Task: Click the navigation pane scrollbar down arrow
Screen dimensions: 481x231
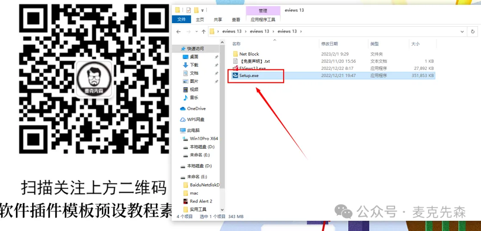Action: (223, 210)
